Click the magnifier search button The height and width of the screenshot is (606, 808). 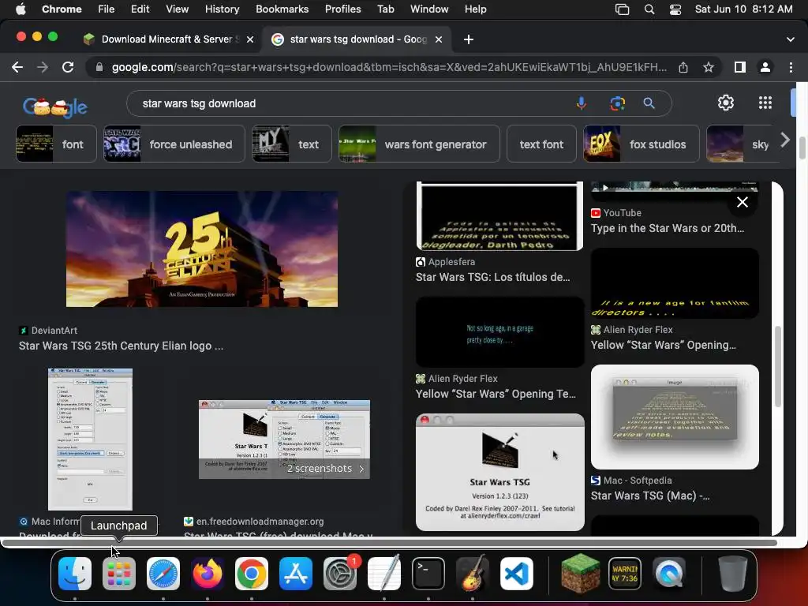(x=649, y=103)
